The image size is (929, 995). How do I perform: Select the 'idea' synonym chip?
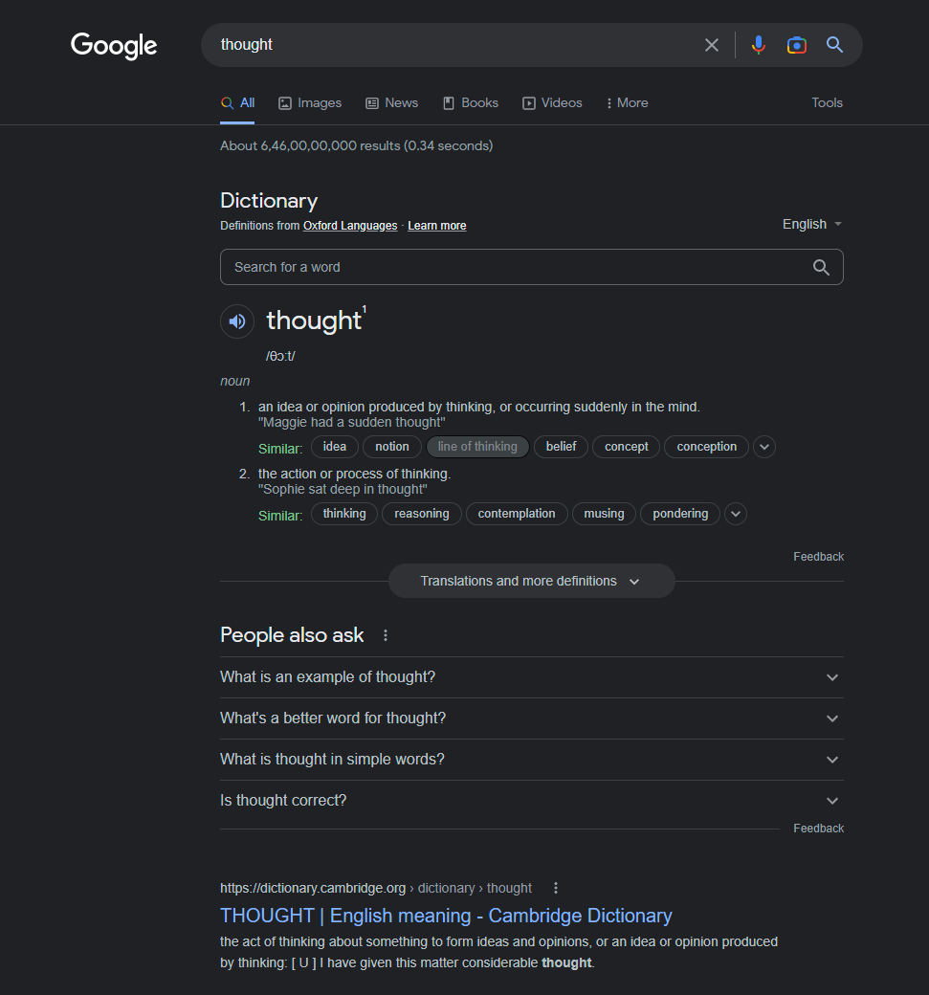click(335, 447)
